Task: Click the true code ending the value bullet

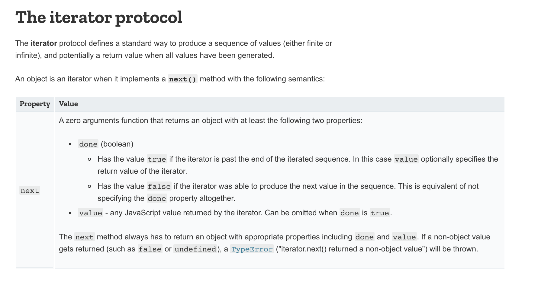Action: pyautogui.click(x=380, y=213)
